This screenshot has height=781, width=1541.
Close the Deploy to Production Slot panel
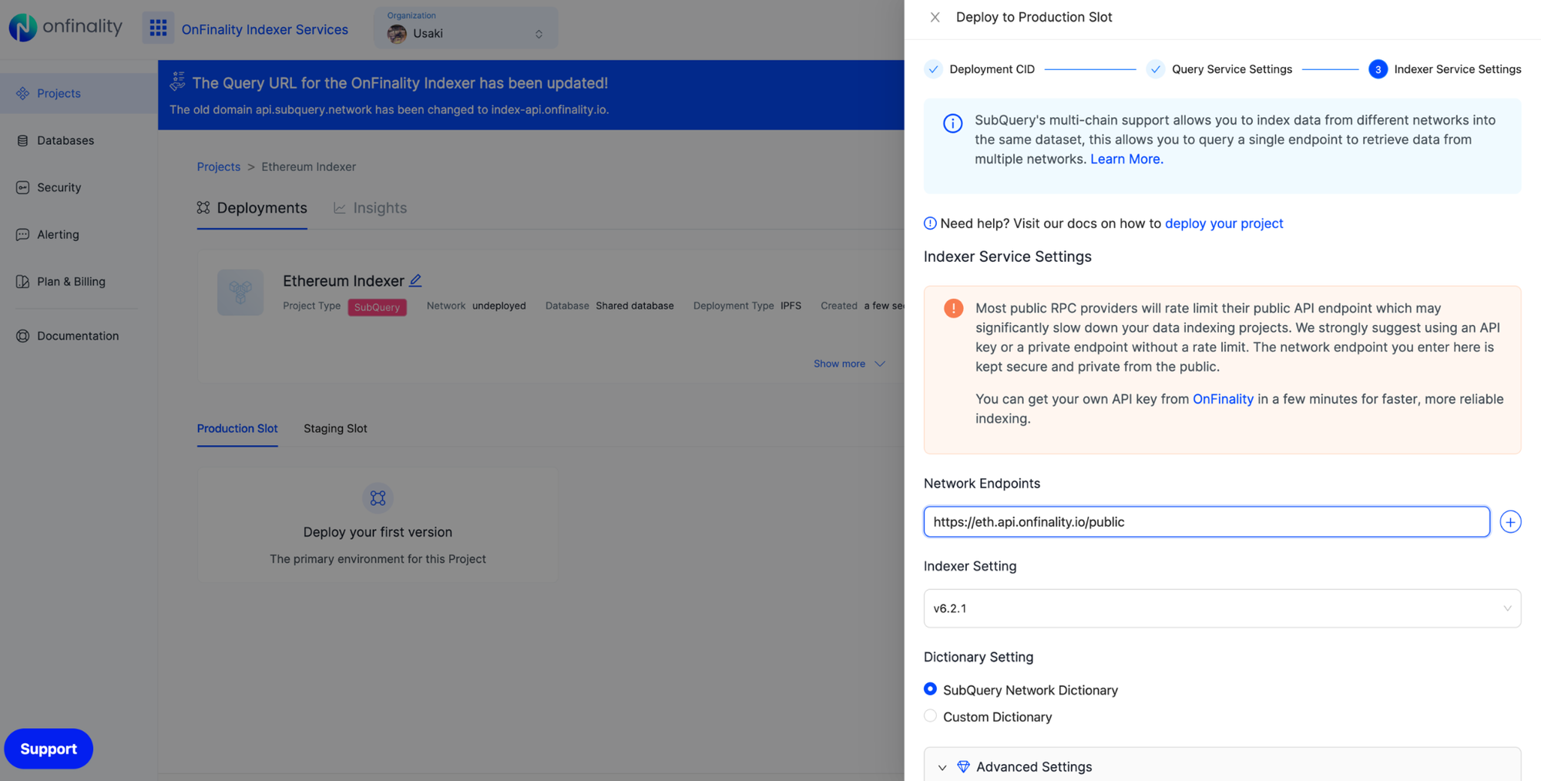tap(935, 17)
